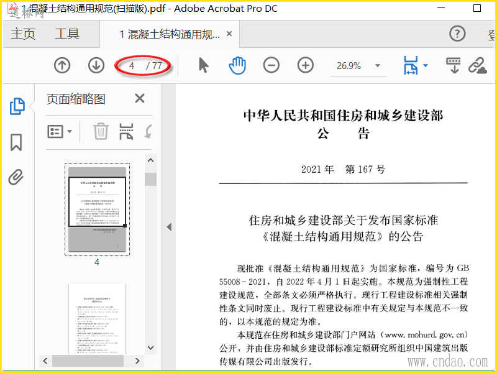Click heading 中华人民共和国住房和城乡建设部

(344, 115)
